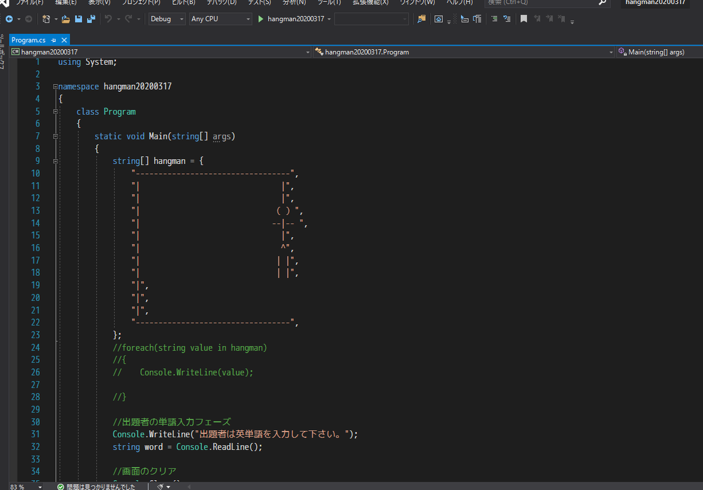
Task: Jump to the next bookmark
Action: [550, 19]
